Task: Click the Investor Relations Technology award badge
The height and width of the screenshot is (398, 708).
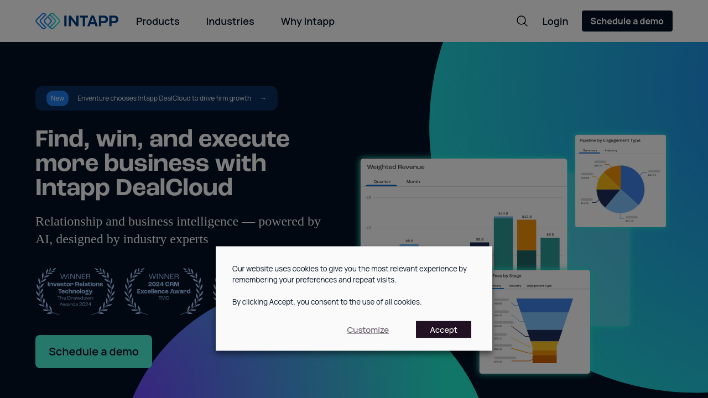Action: click(x=75, y=291)
